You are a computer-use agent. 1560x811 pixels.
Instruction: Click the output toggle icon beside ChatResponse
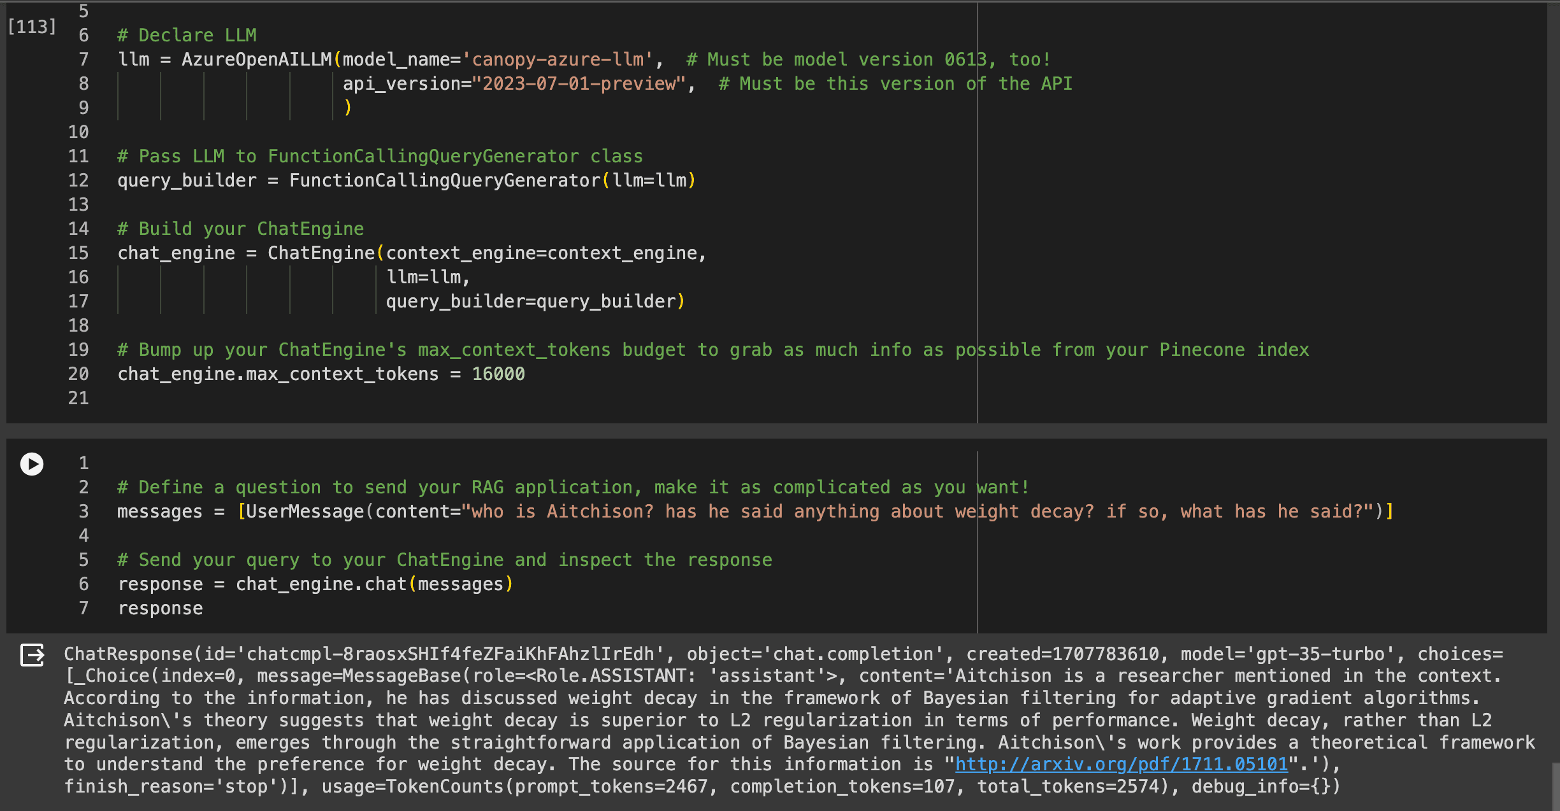tap(32, 655)
